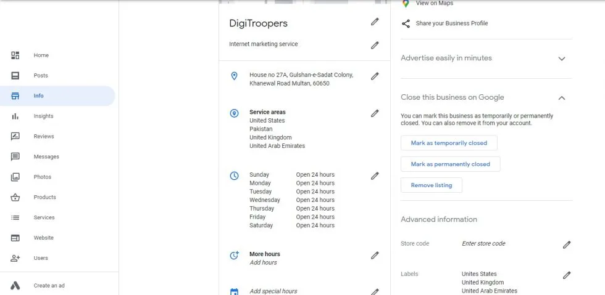
Task: Expand Advertise easily in minutes section
Action: point(561,59)
